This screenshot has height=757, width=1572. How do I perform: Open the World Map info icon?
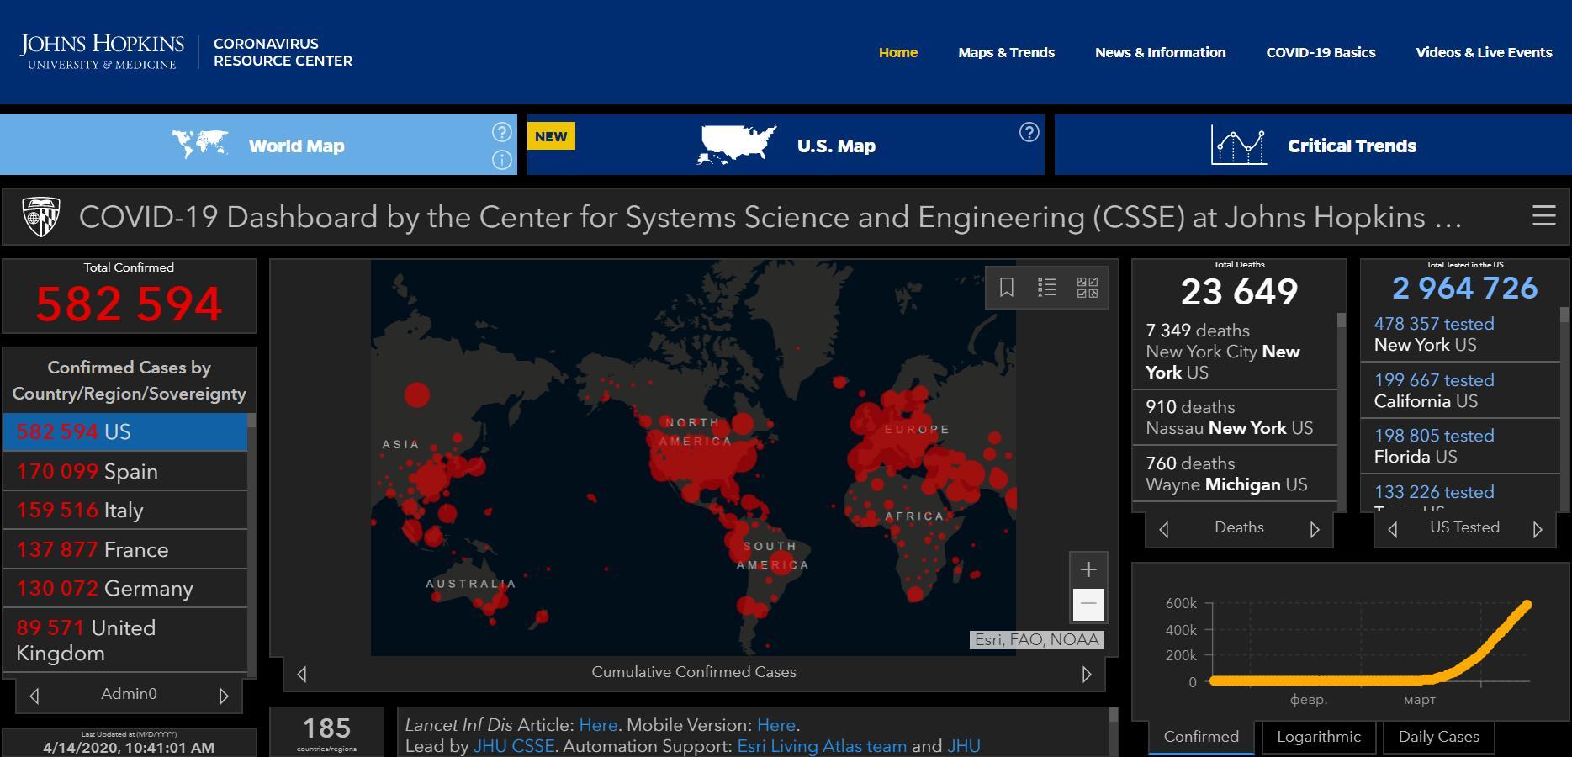point(501,160)
